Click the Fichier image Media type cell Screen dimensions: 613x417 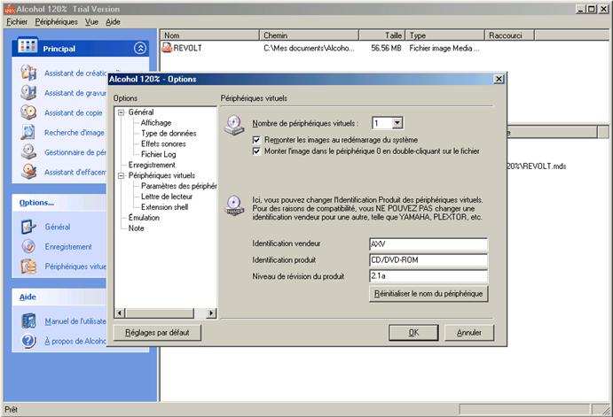coord(444,48)
